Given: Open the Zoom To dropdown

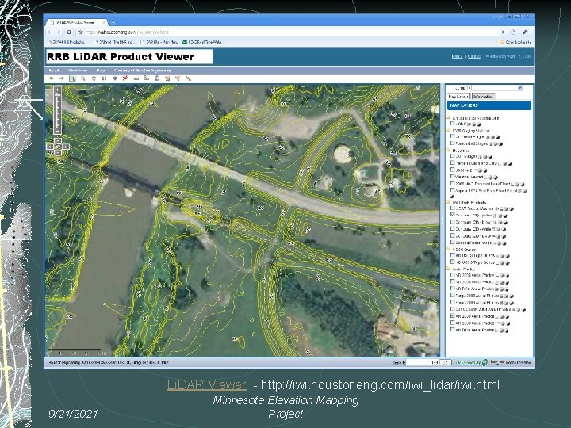Looking at the screenshot, I should [x=520, y=88].
